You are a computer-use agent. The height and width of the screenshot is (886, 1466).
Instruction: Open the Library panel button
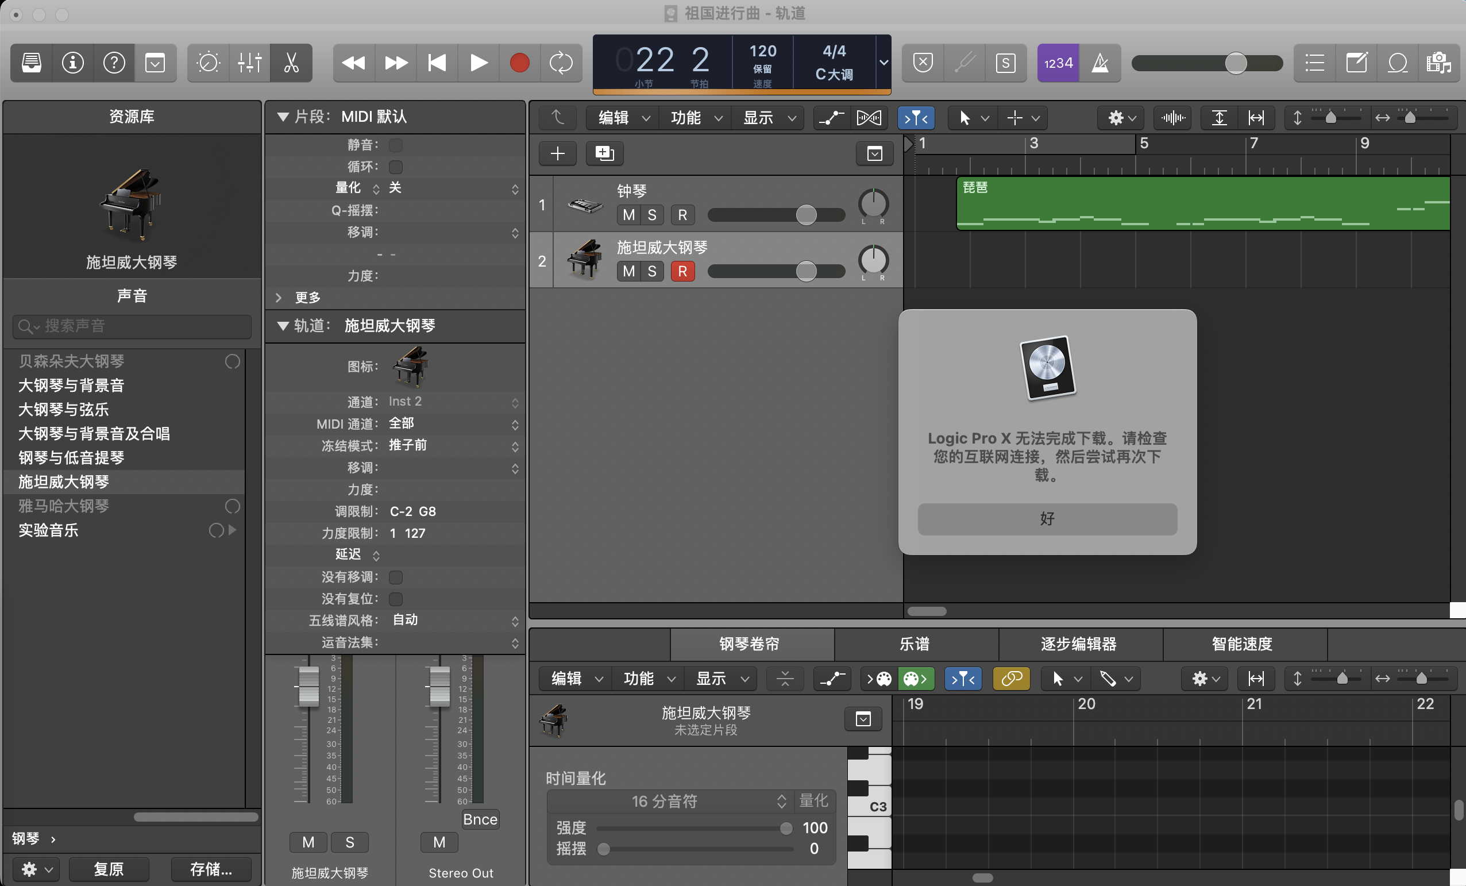click(32, 63)
